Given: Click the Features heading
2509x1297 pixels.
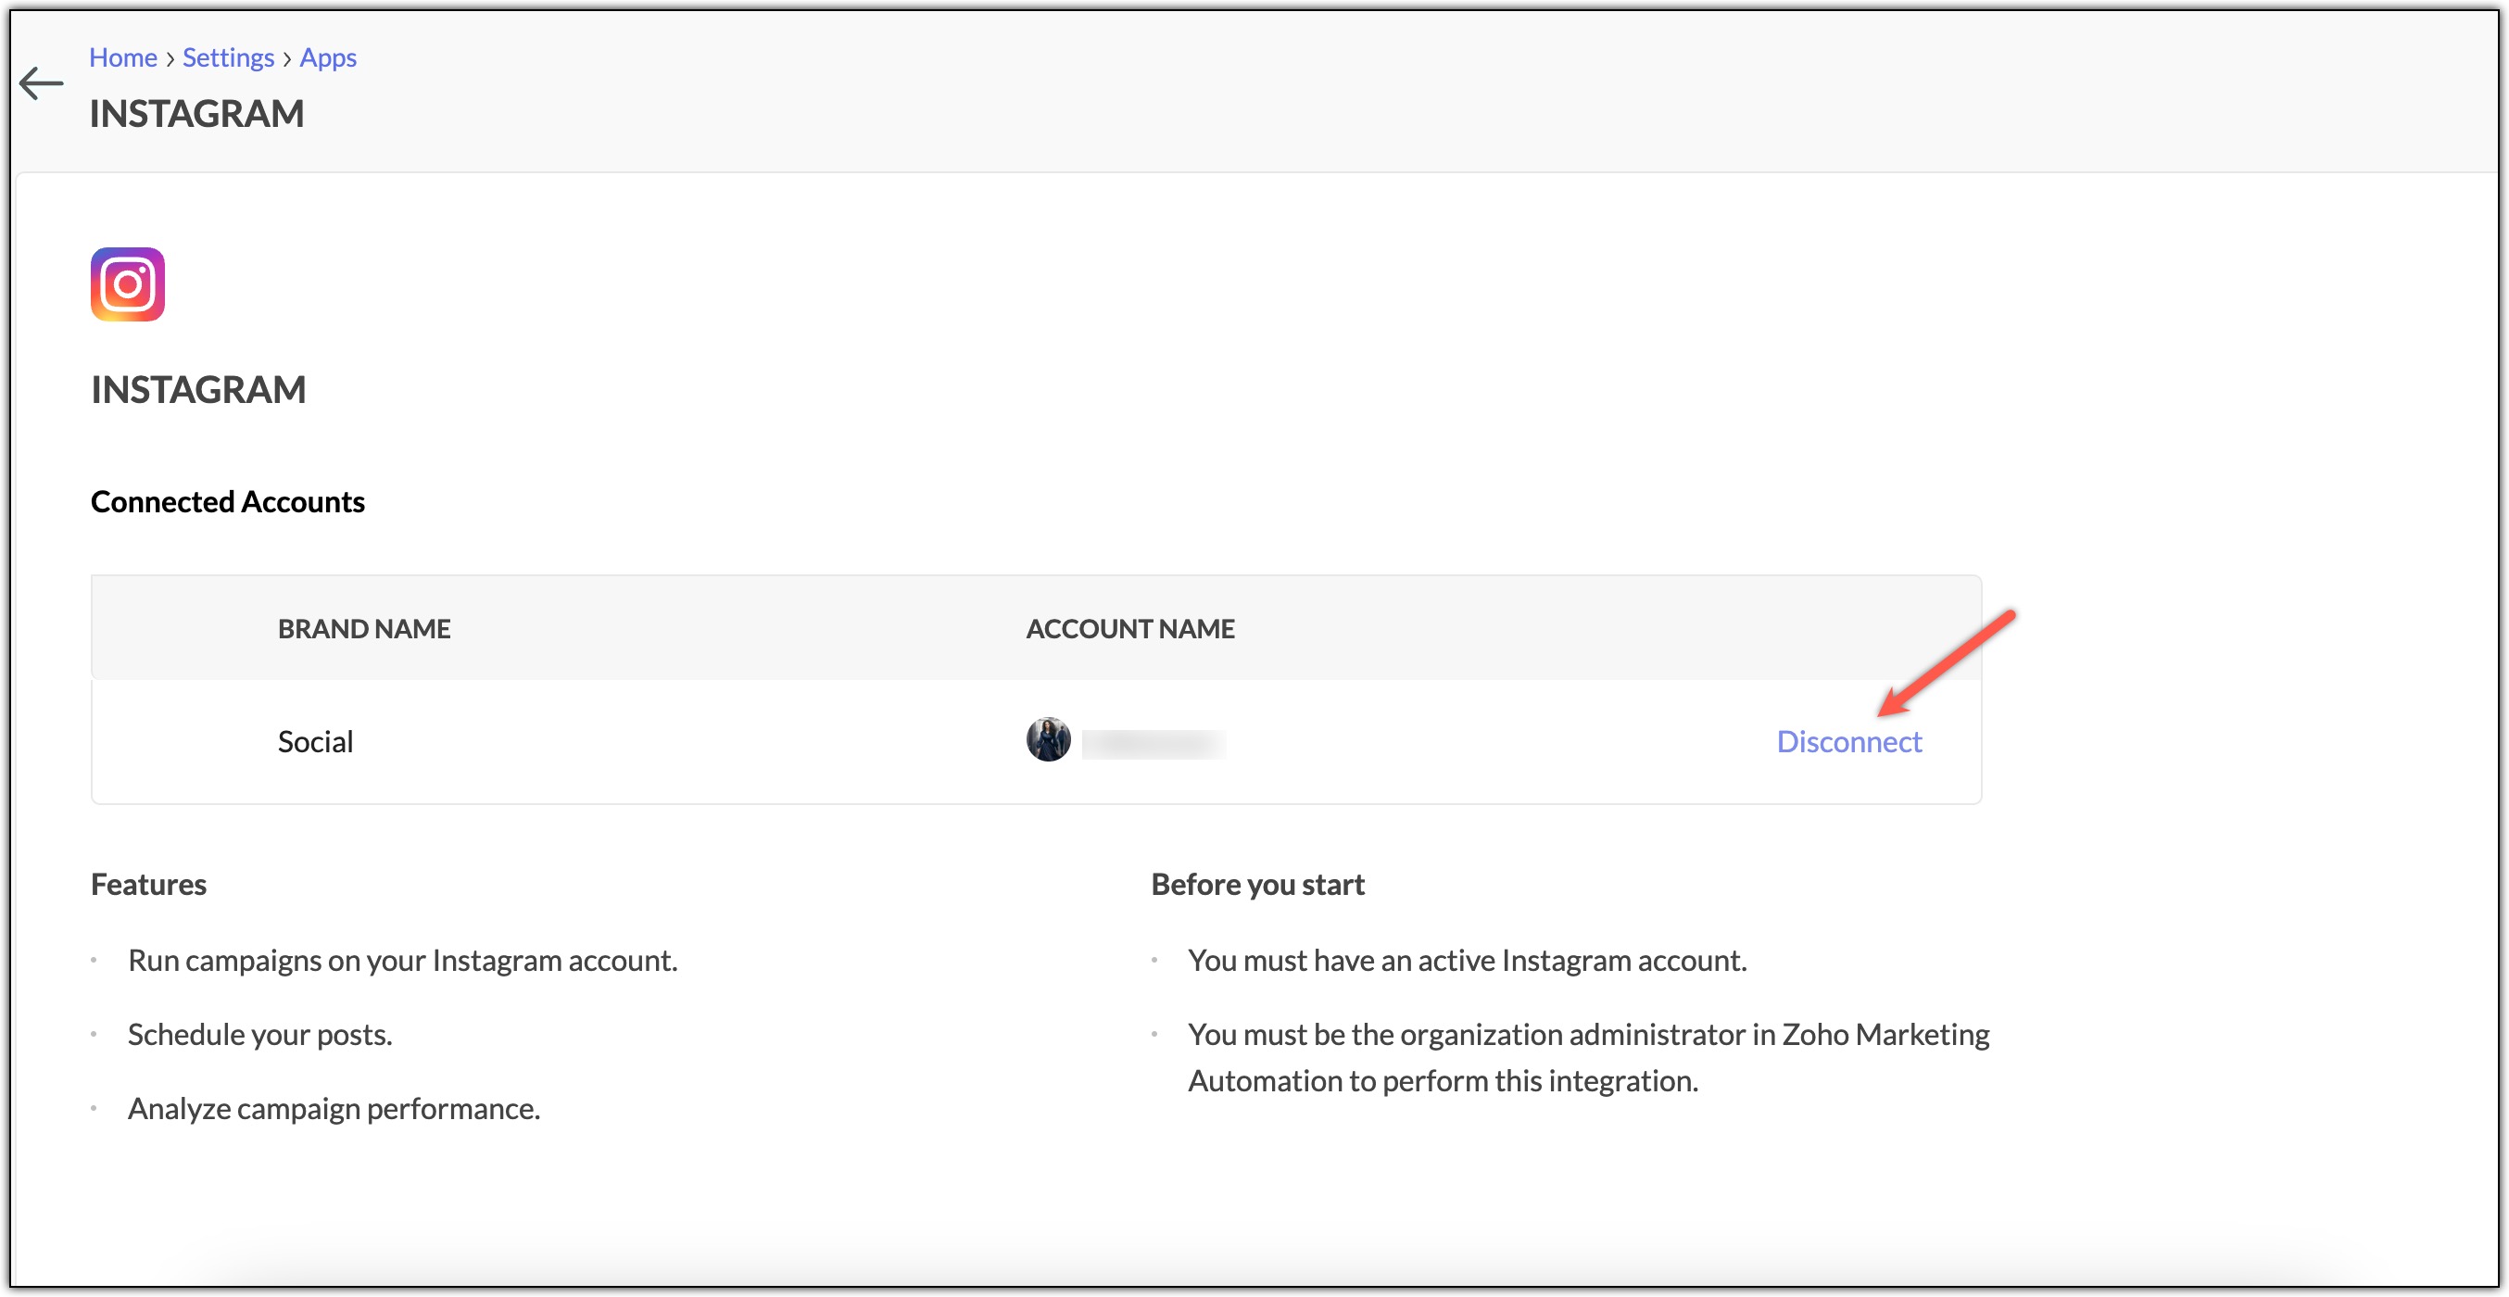Looking at the screenshot, I should point(149,884).
